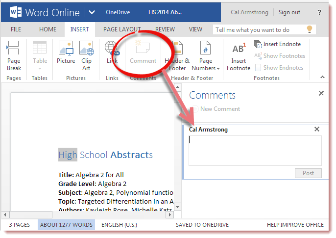Click the Grade Level: Algebra 2 line
336x238 pixels.
pyautogui.click(x=93, y=184)
